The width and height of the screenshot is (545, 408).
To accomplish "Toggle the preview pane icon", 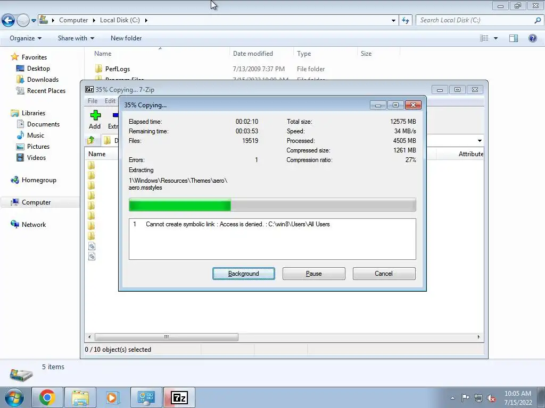I will [514, 38].
